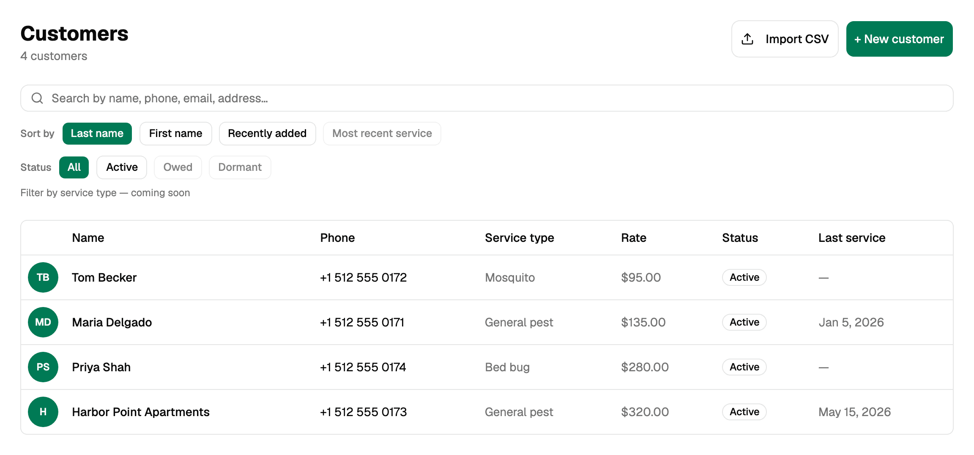The height and width of the screenshot is (455, 974).
Task: Focus the customer search field
Action: pos(487,98)
